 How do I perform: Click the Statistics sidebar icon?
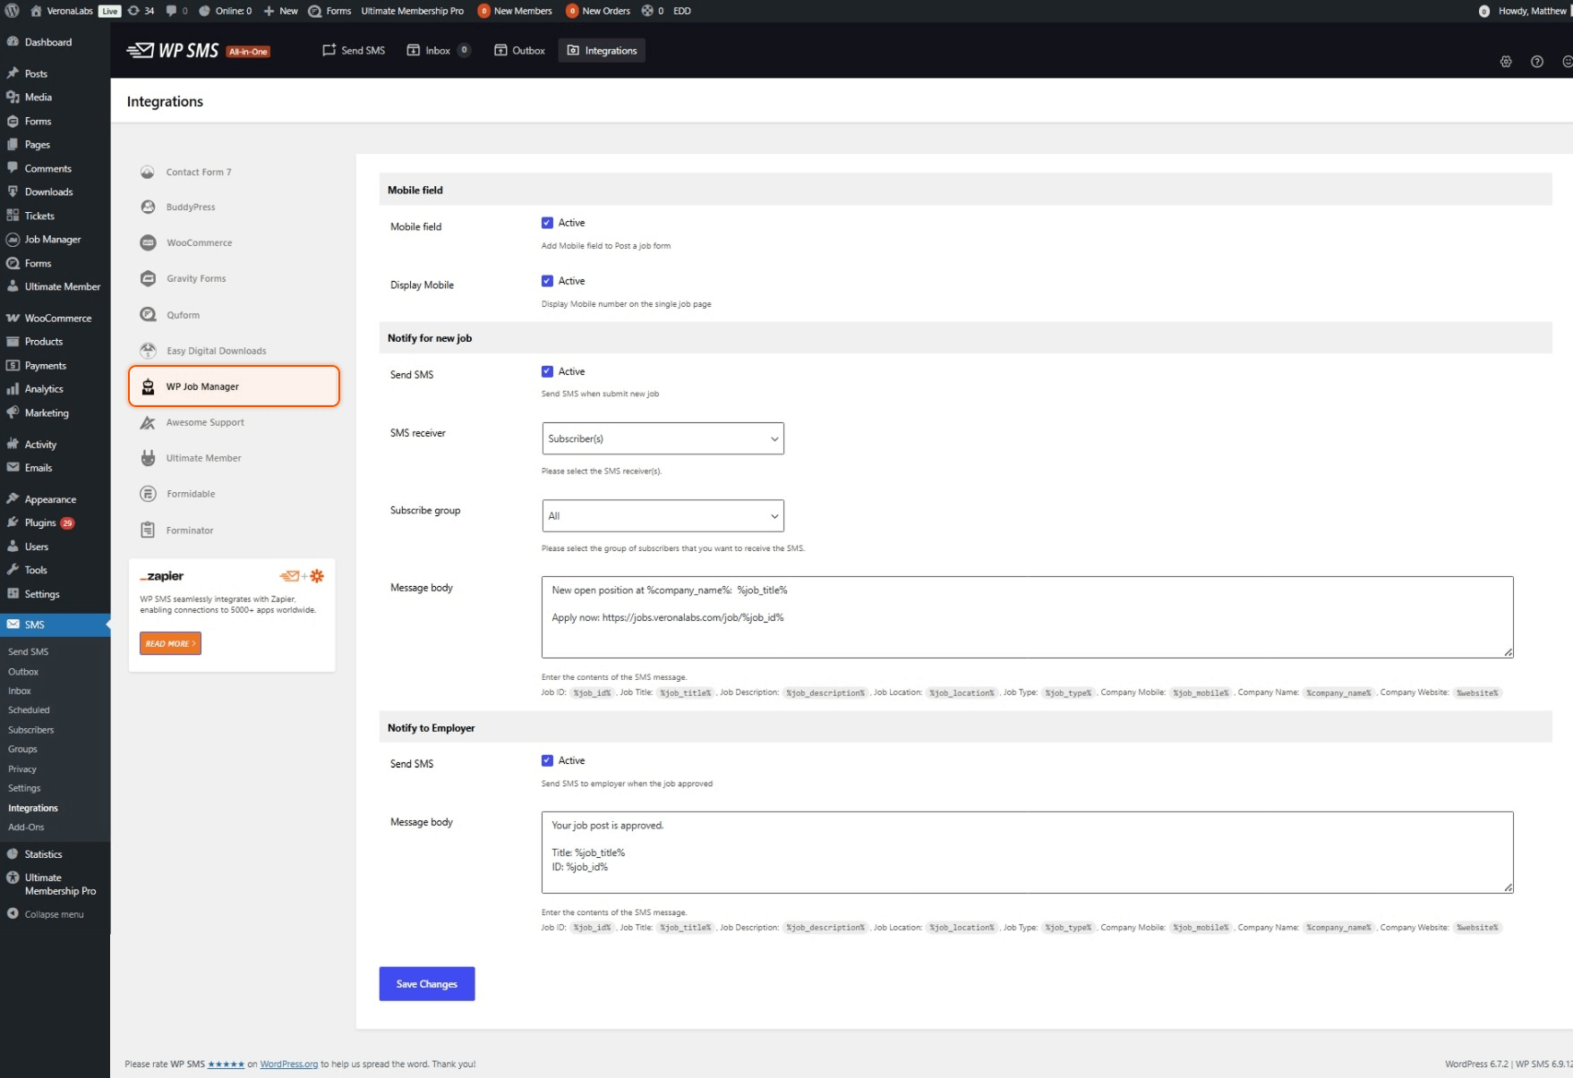(x=13, y=854)
